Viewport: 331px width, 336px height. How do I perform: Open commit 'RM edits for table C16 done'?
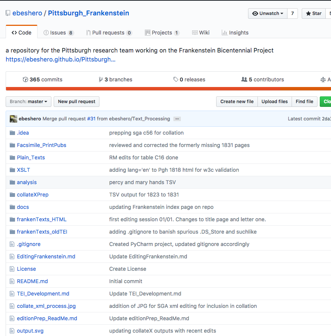tap(144, 158)
